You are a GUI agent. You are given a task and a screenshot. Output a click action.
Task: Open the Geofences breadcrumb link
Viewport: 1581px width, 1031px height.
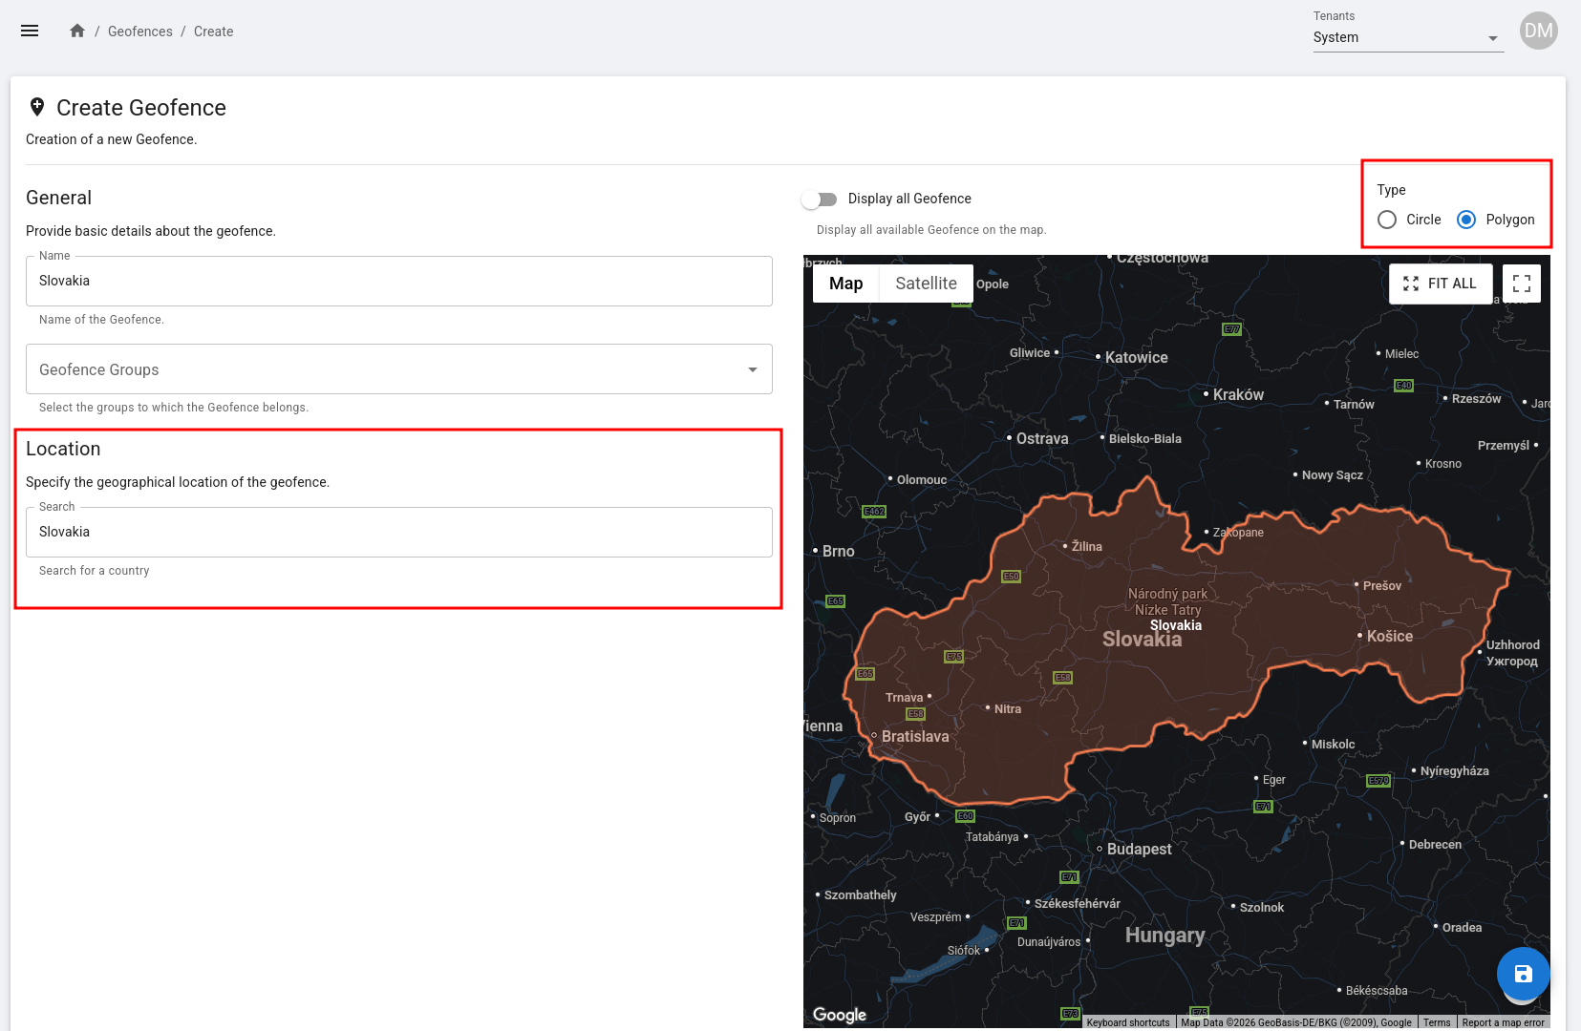pyautogui.click(x=139, y=32)
